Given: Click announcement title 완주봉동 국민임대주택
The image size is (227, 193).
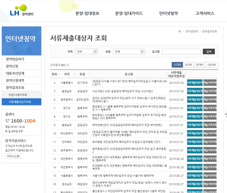Looking at the screenshot, I should [x=126, y=142].
